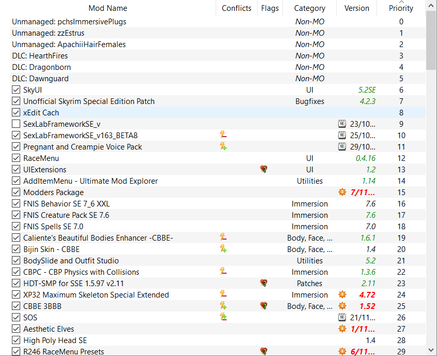437x356 pixels.
Task: Uncheck the Aesthetic Elves mod
Action: (x=16, y=329)
